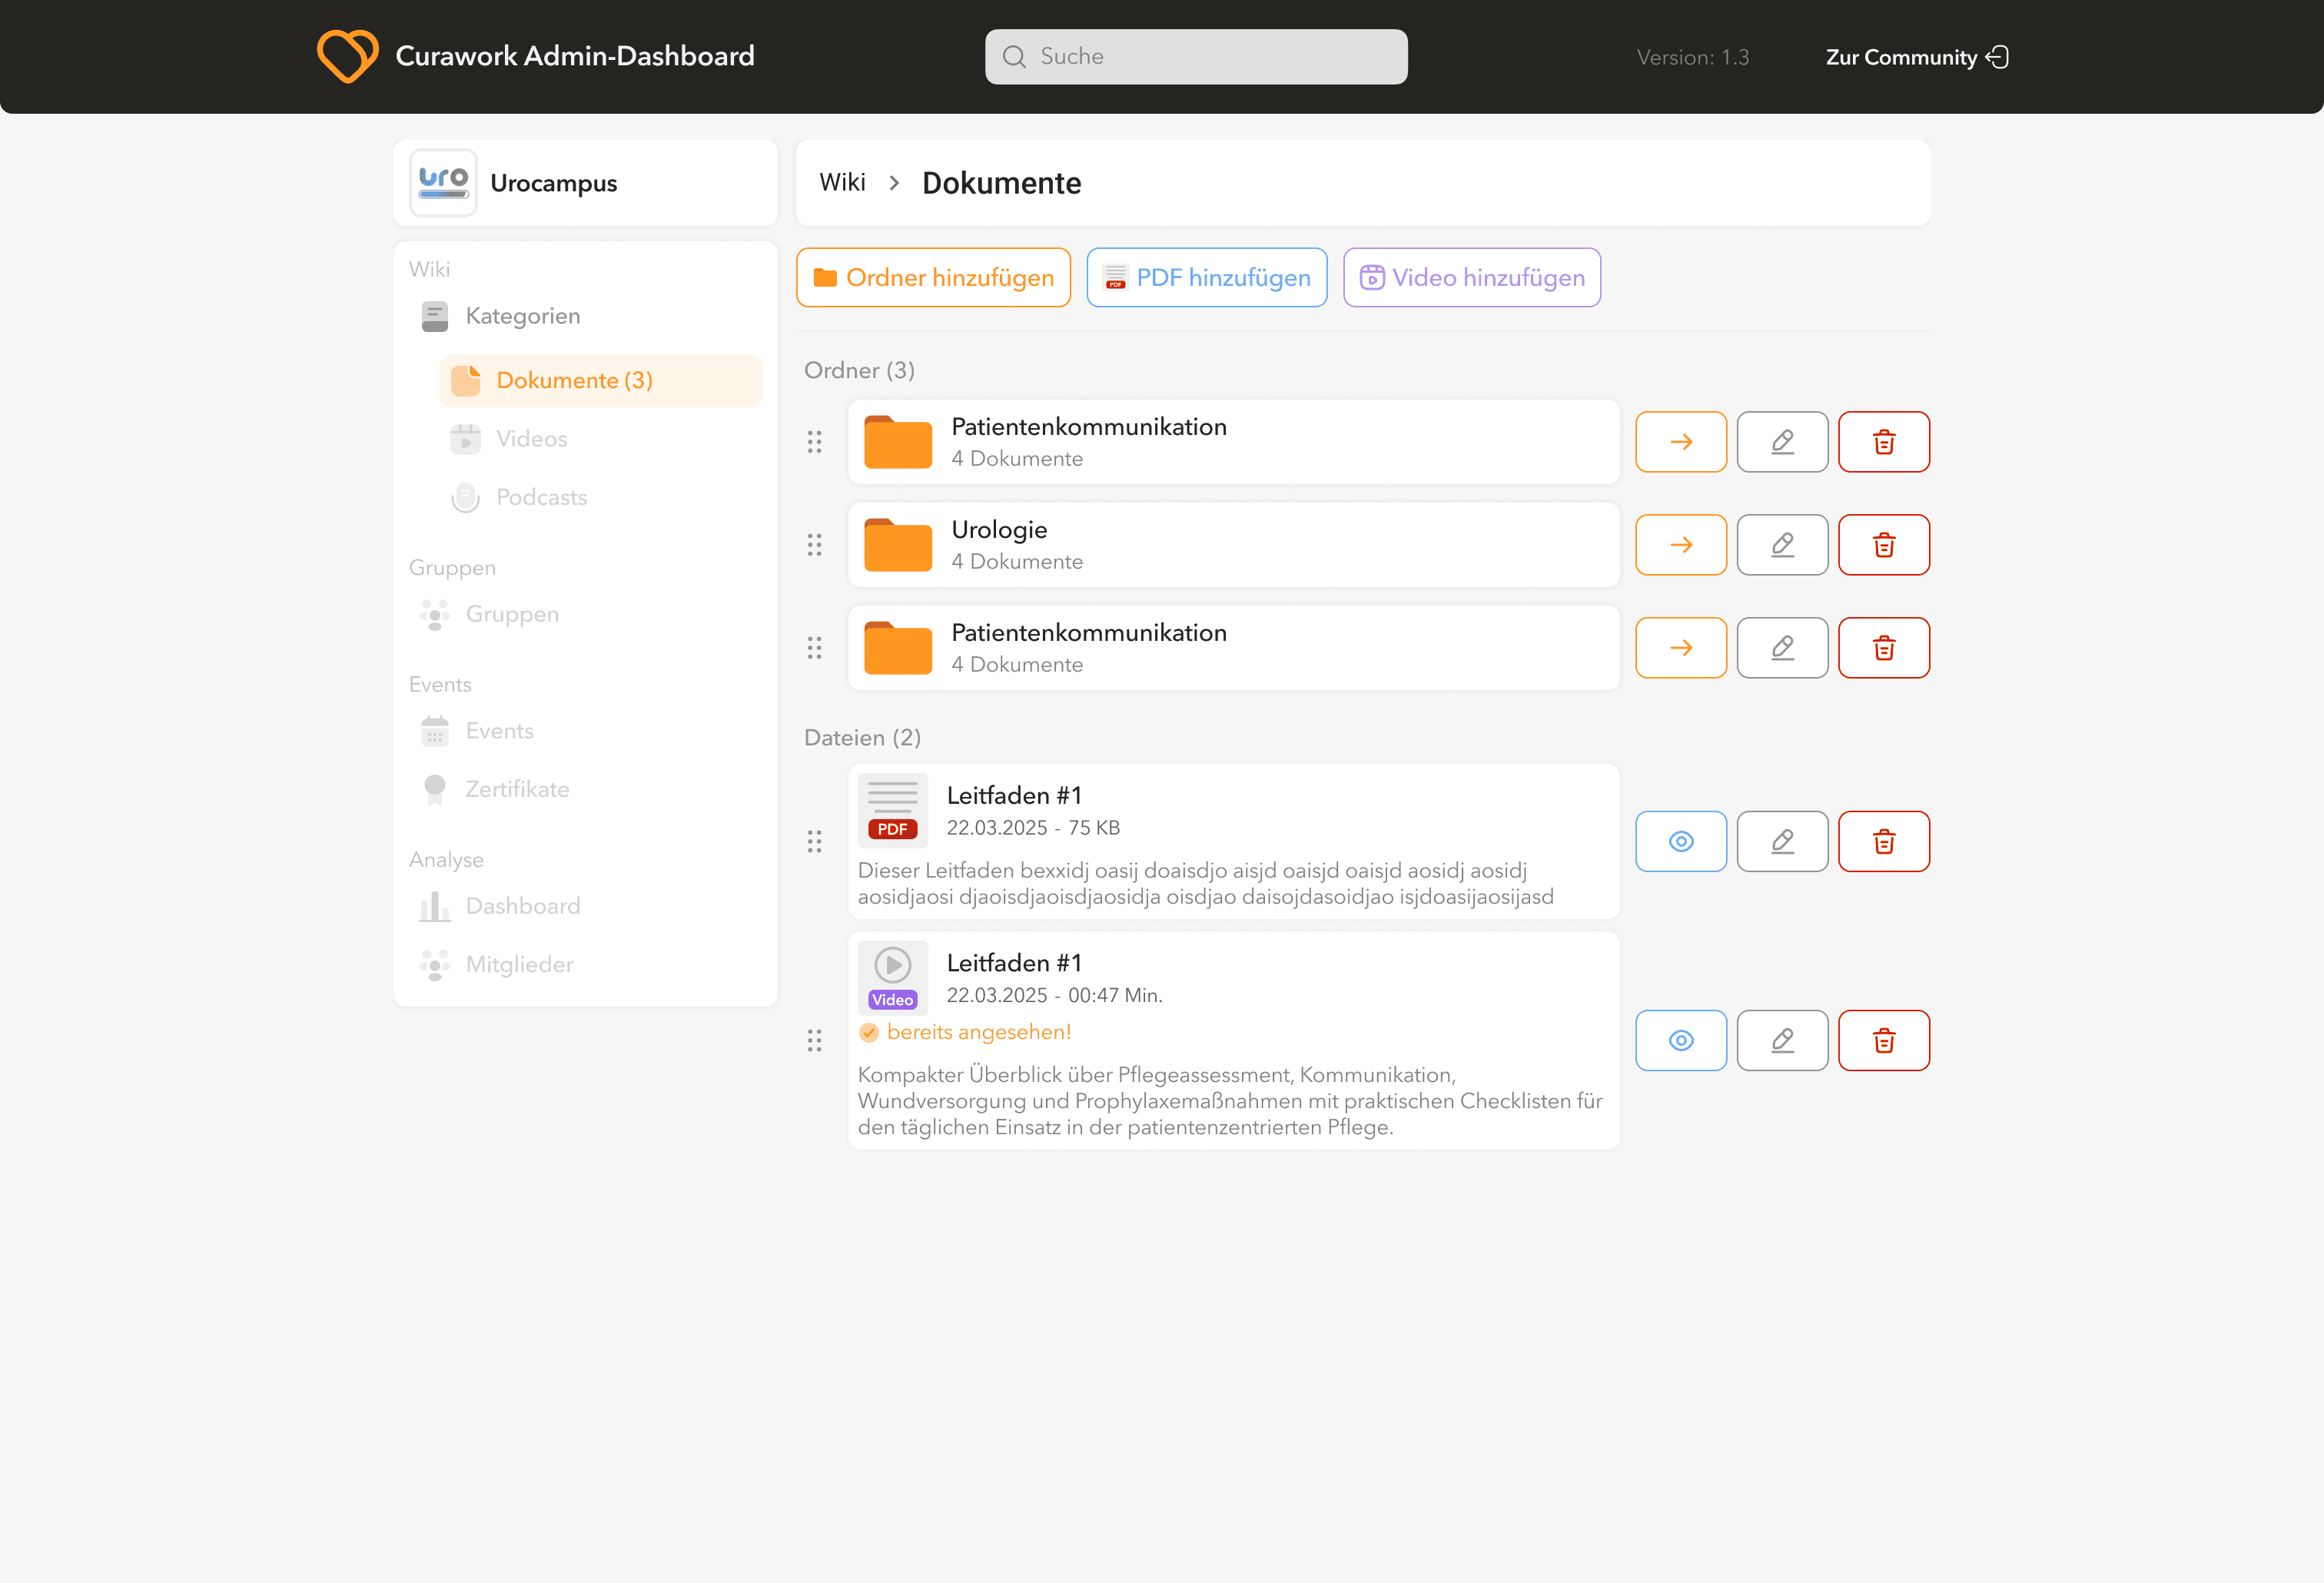2324x1583 pixels.
Task: Delete the Patientenkommunikation folder listed below Urologie
Action: tap(1883, 648)
